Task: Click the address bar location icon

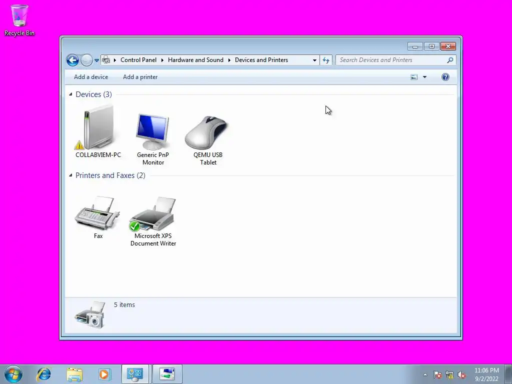Action: coord(106,60)
